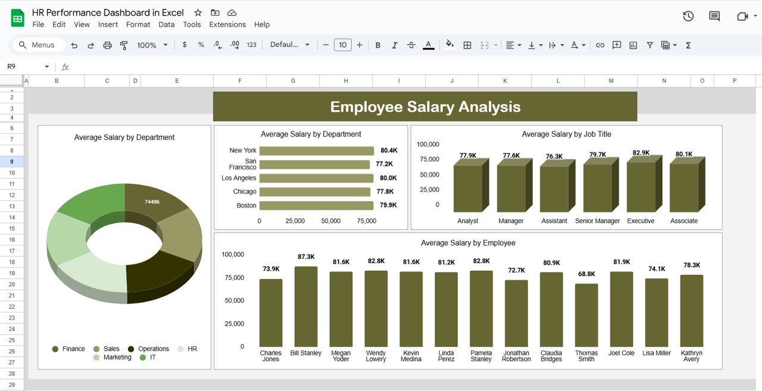Screen dimensions: 762x391
Task: Open the functions sigma menu
Action: pyautogui.click(x=689, y=45)
